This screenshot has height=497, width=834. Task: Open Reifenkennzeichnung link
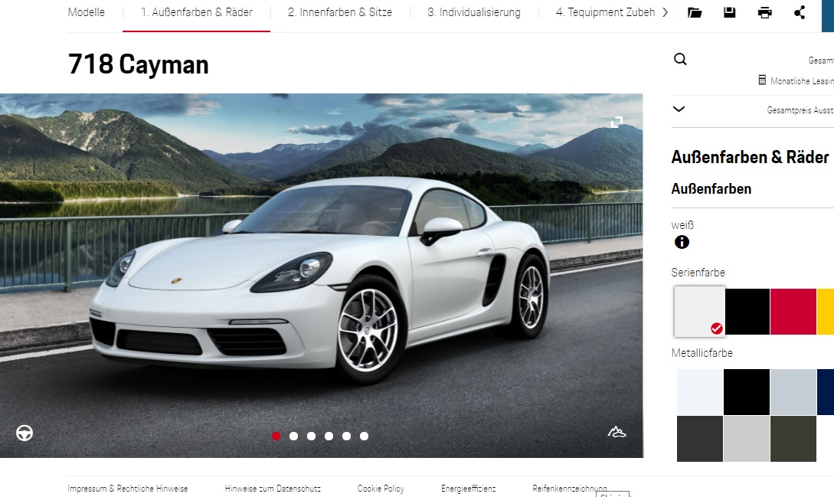[x=570, y=489]
